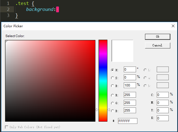178x132 pixels.
Task: Enable Only Web Colors checkbox
Action: click(x=7, y=127)
